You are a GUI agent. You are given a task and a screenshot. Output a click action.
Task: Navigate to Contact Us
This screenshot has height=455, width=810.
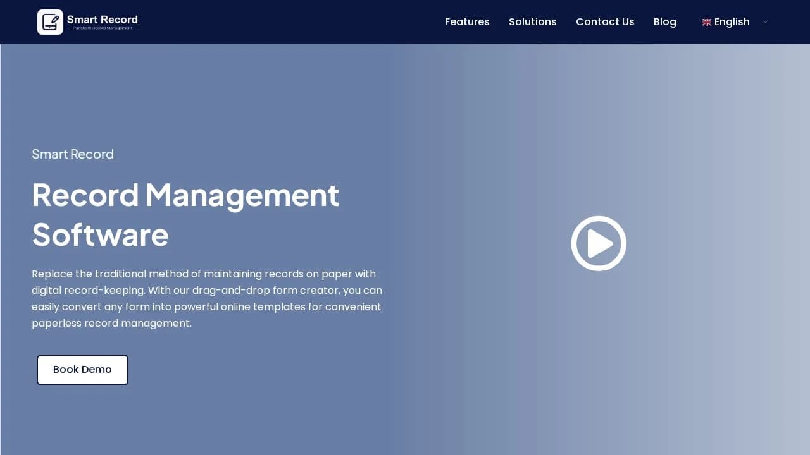pos(605,21)
